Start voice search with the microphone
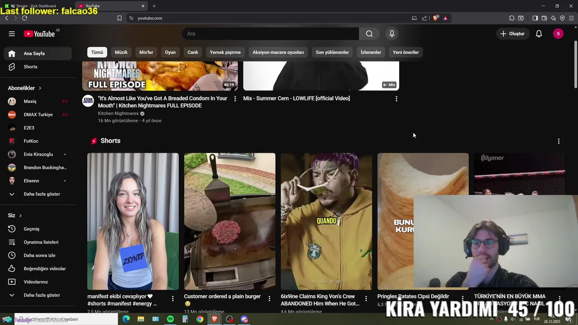 pyautogui.click(x=392, y=34)
